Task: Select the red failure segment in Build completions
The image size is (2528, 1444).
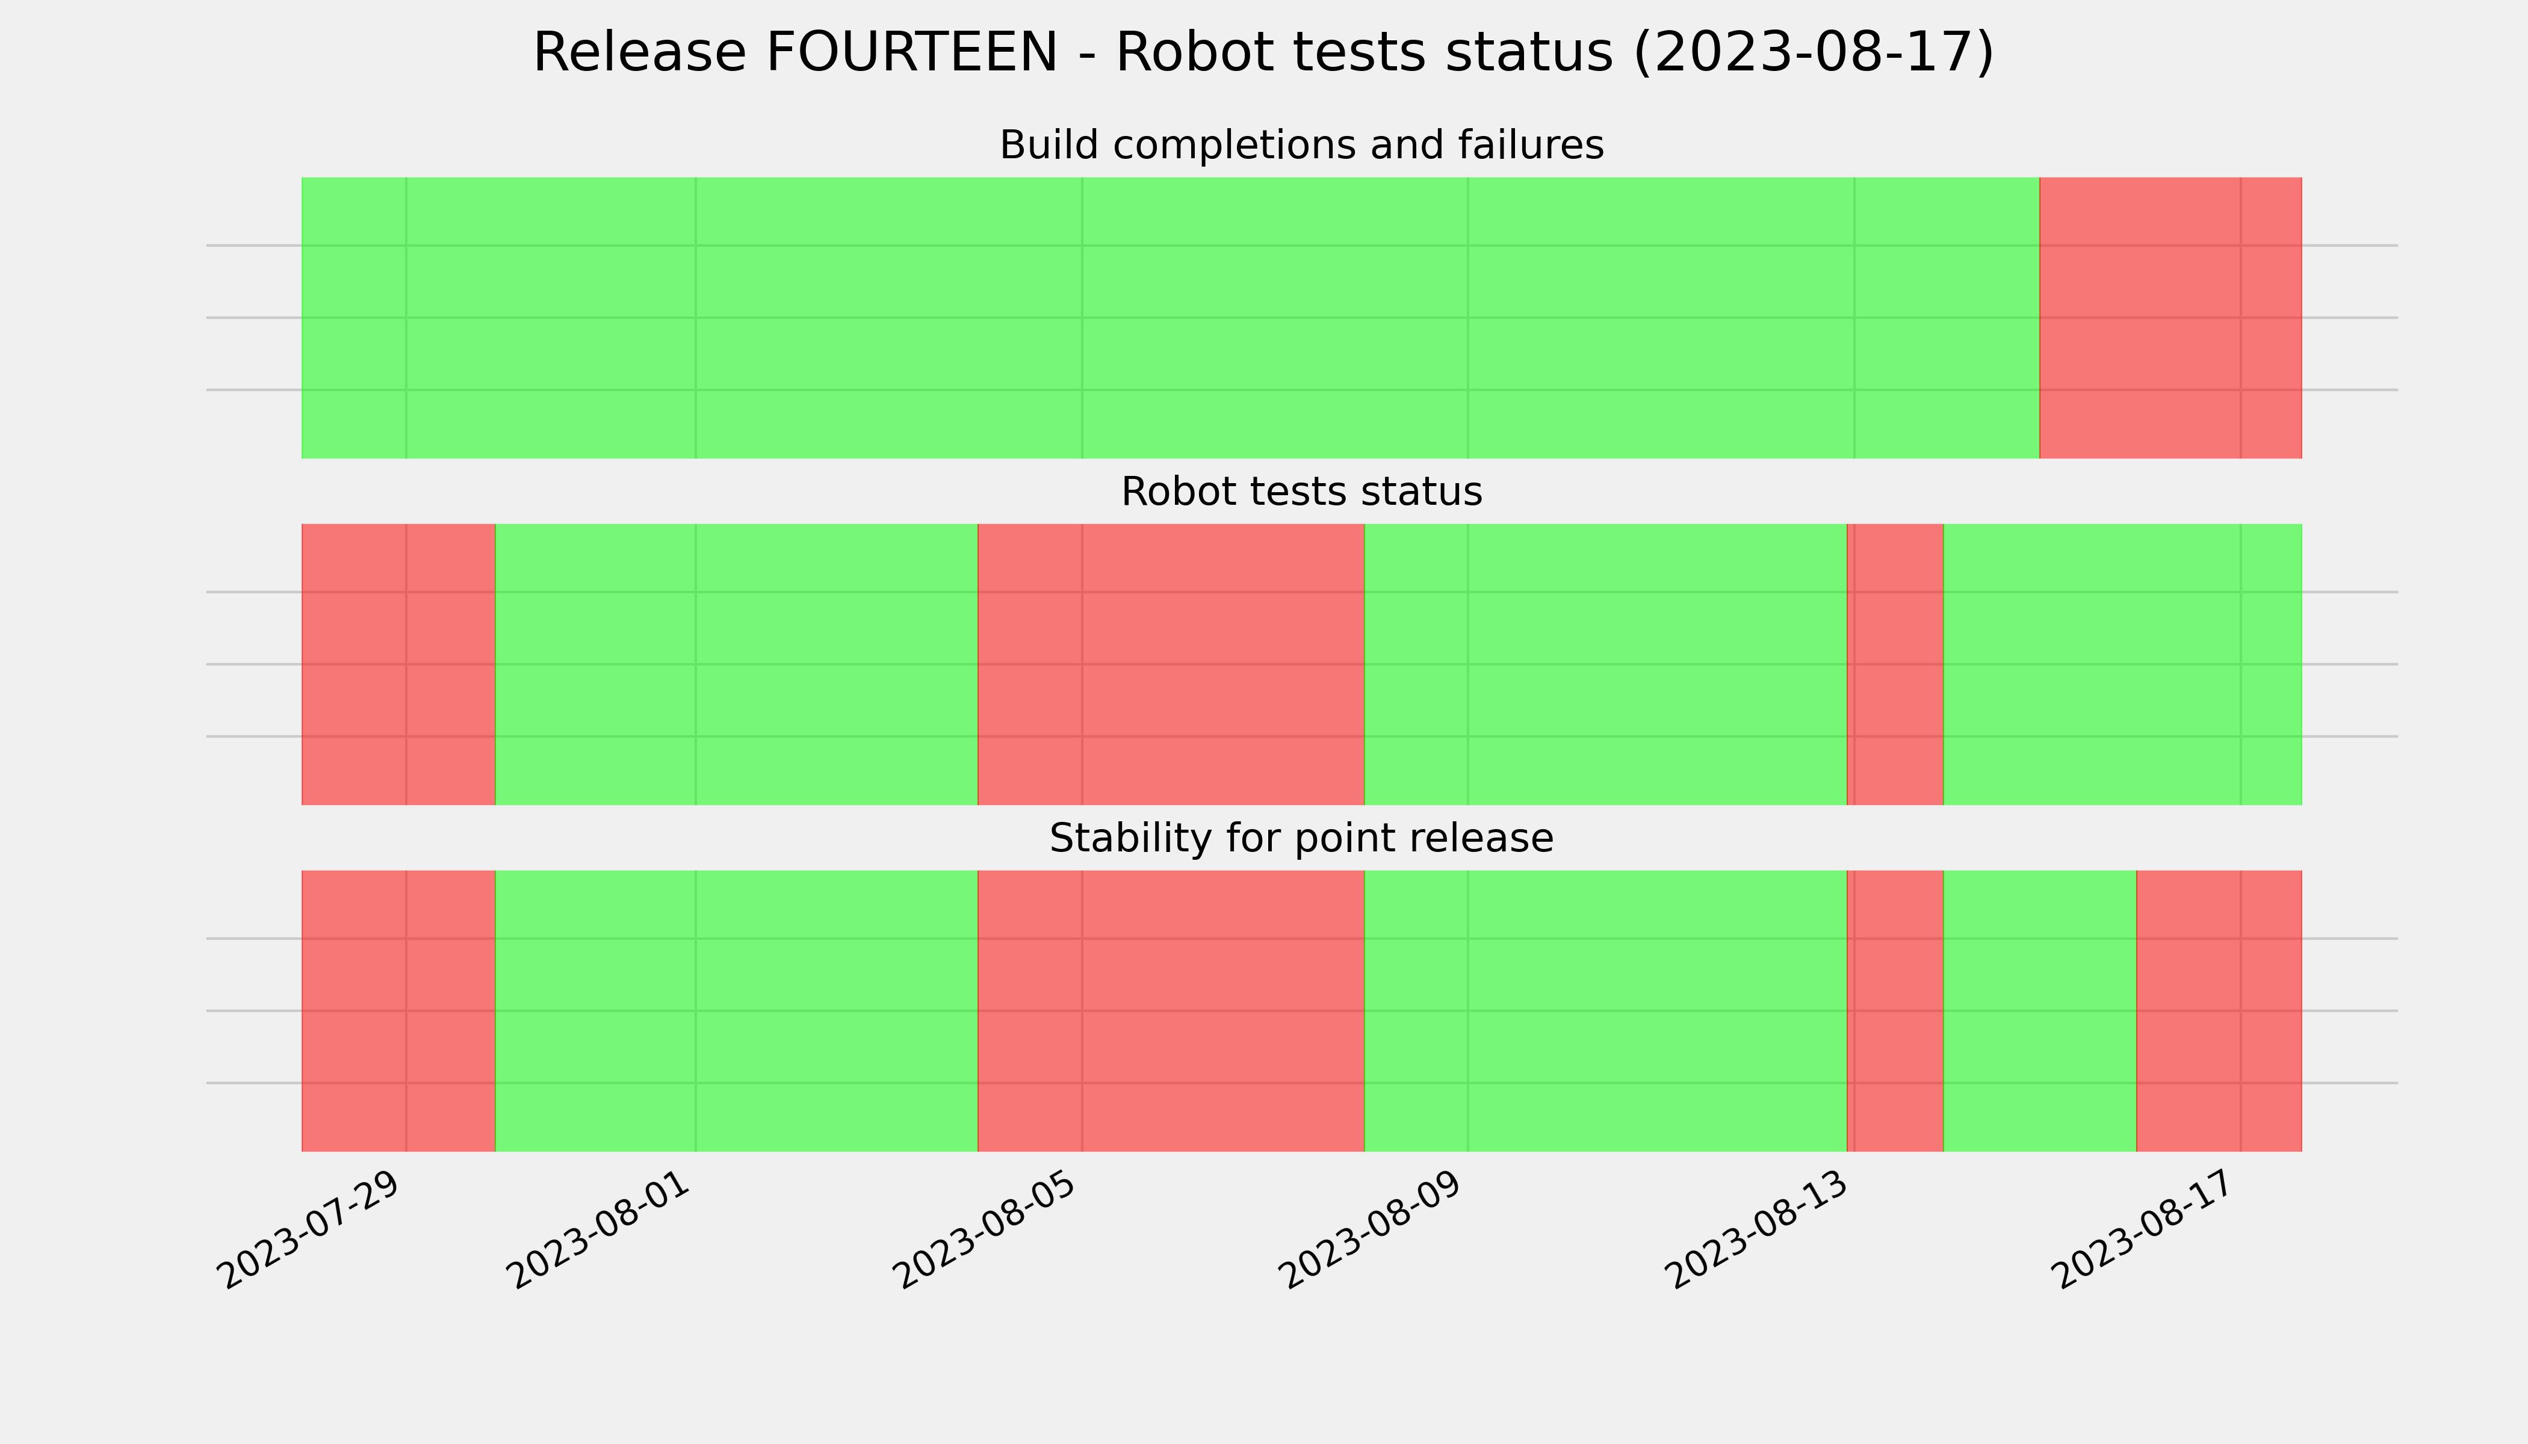Action: 2170,317
